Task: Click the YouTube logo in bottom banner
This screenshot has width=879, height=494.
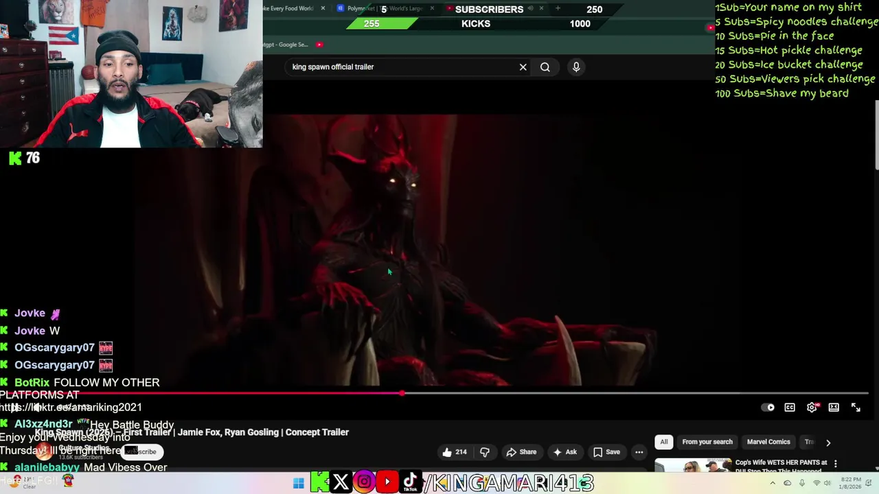Action: click(387, 482)
